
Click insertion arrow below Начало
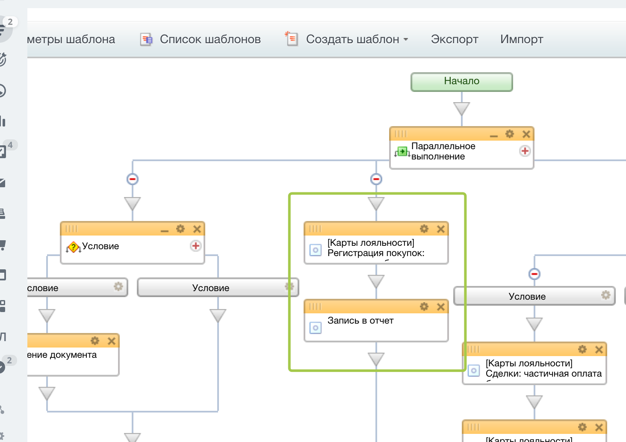pos(461,109)
